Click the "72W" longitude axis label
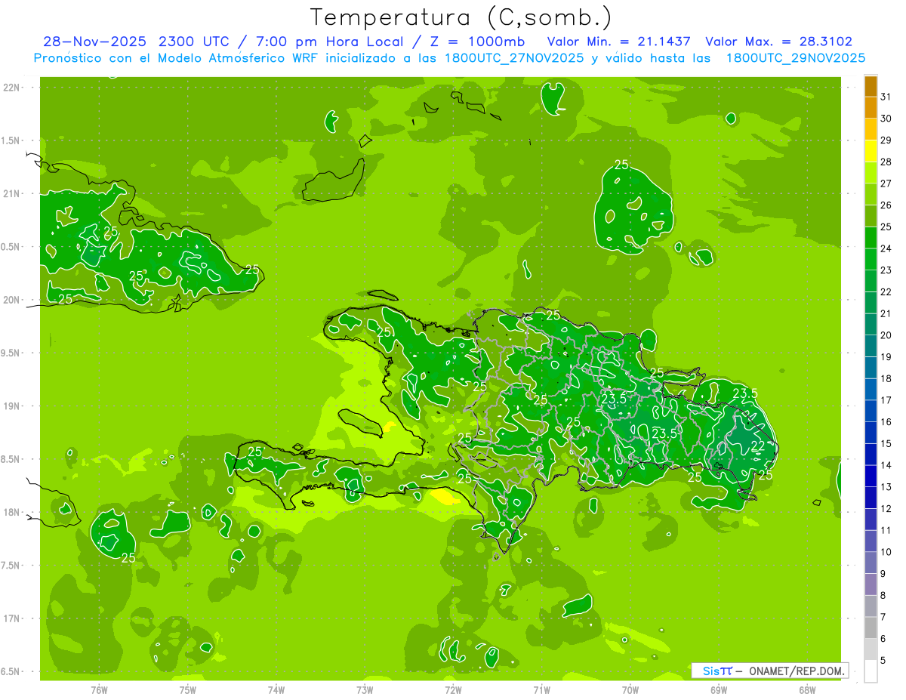Screen dimensions: 906x700 (453, 690)
